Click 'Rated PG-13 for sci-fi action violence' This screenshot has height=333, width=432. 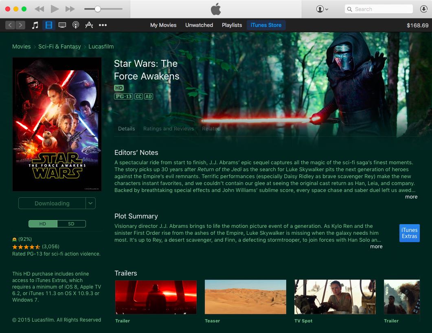click(x=56, y=254)
